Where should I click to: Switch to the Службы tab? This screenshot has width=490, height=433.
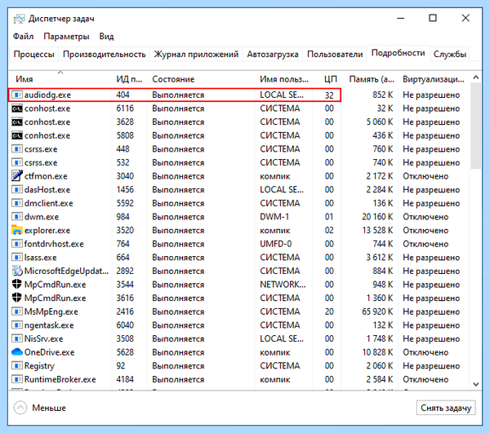tap(450, 55)
